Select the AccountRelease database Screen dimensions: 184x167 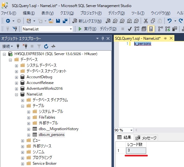coord(40,83)
